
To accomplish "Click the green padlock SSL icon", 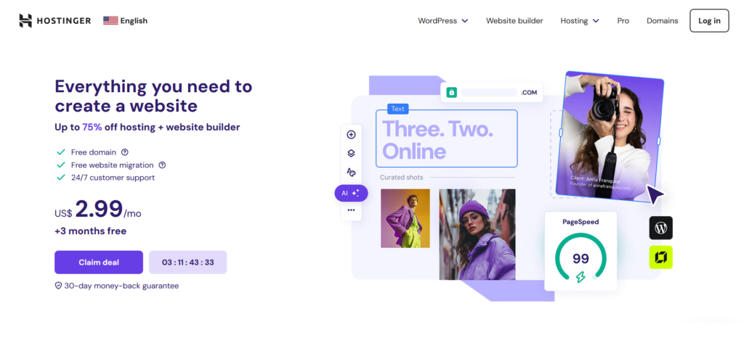I will point(451,92).
